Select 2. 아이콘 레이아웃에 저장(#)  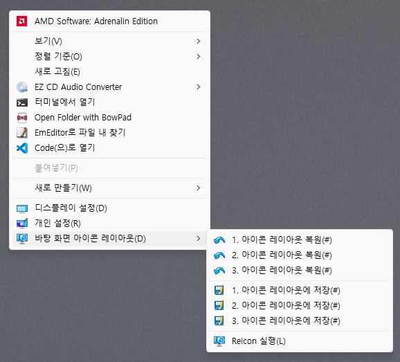pyautogui.click(x=300, y=305)
